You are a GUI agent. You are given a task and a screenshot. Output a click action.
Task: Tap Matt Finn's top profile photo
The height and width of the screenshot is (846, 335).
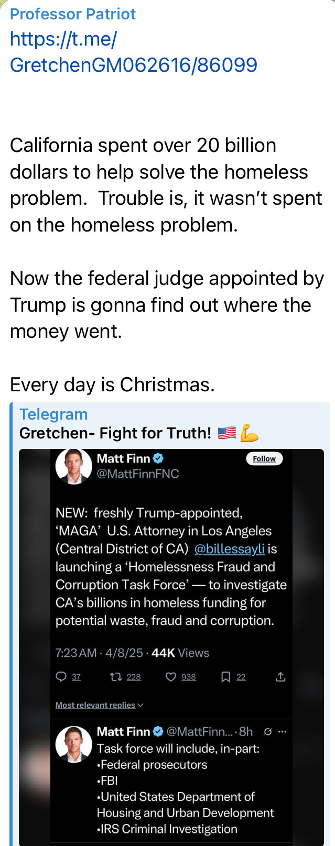pyautogui.click(x=73, y=466)
